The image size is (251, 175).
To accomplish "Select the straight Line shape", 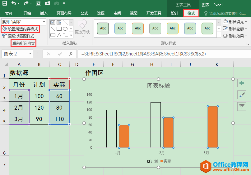I will [65, 23].
